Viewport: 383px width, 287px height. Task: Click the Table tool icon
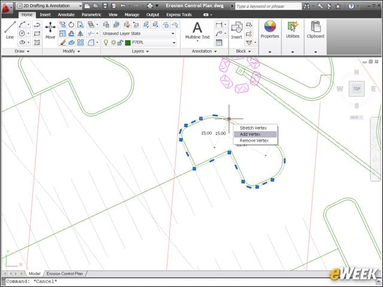pyautogui.click(x=219, y=42)
